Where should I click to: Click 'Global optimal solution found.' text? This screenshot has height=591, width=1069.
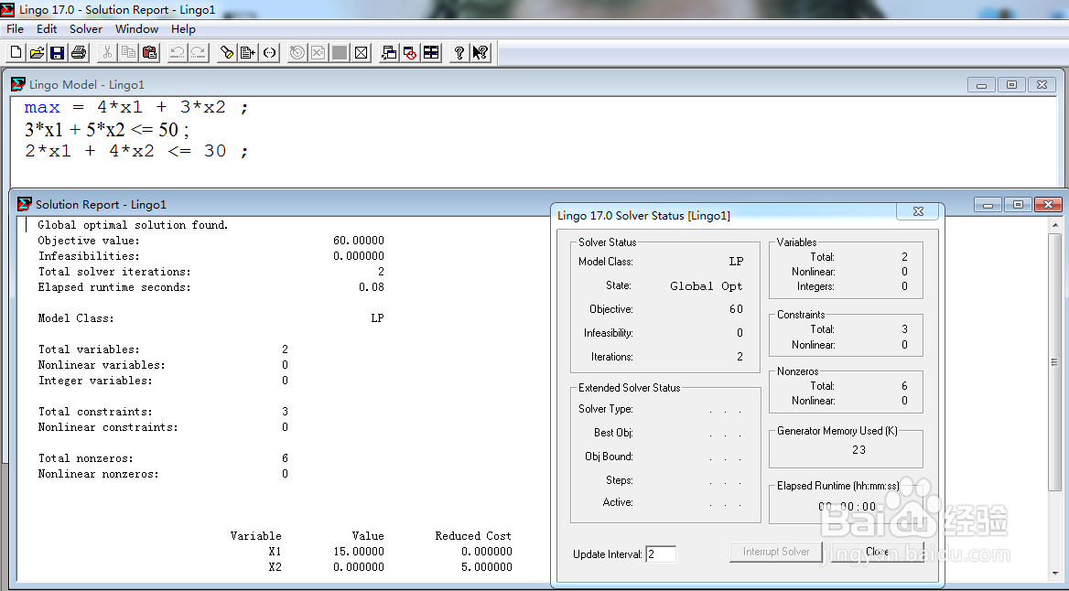133,225
